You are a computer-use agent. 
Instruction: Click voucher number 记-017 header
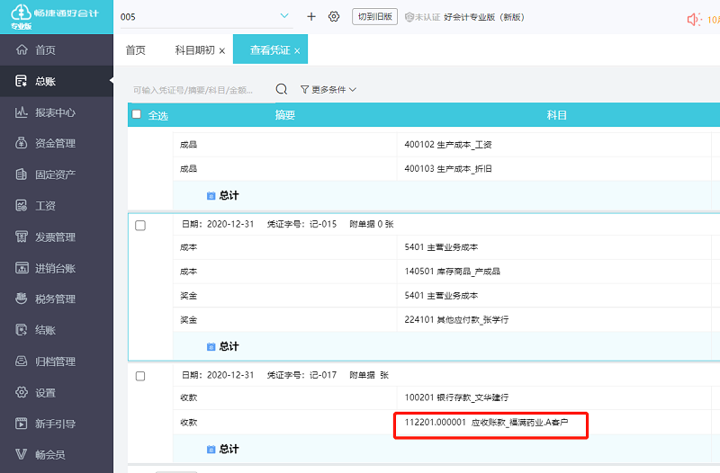pos(301,375)
